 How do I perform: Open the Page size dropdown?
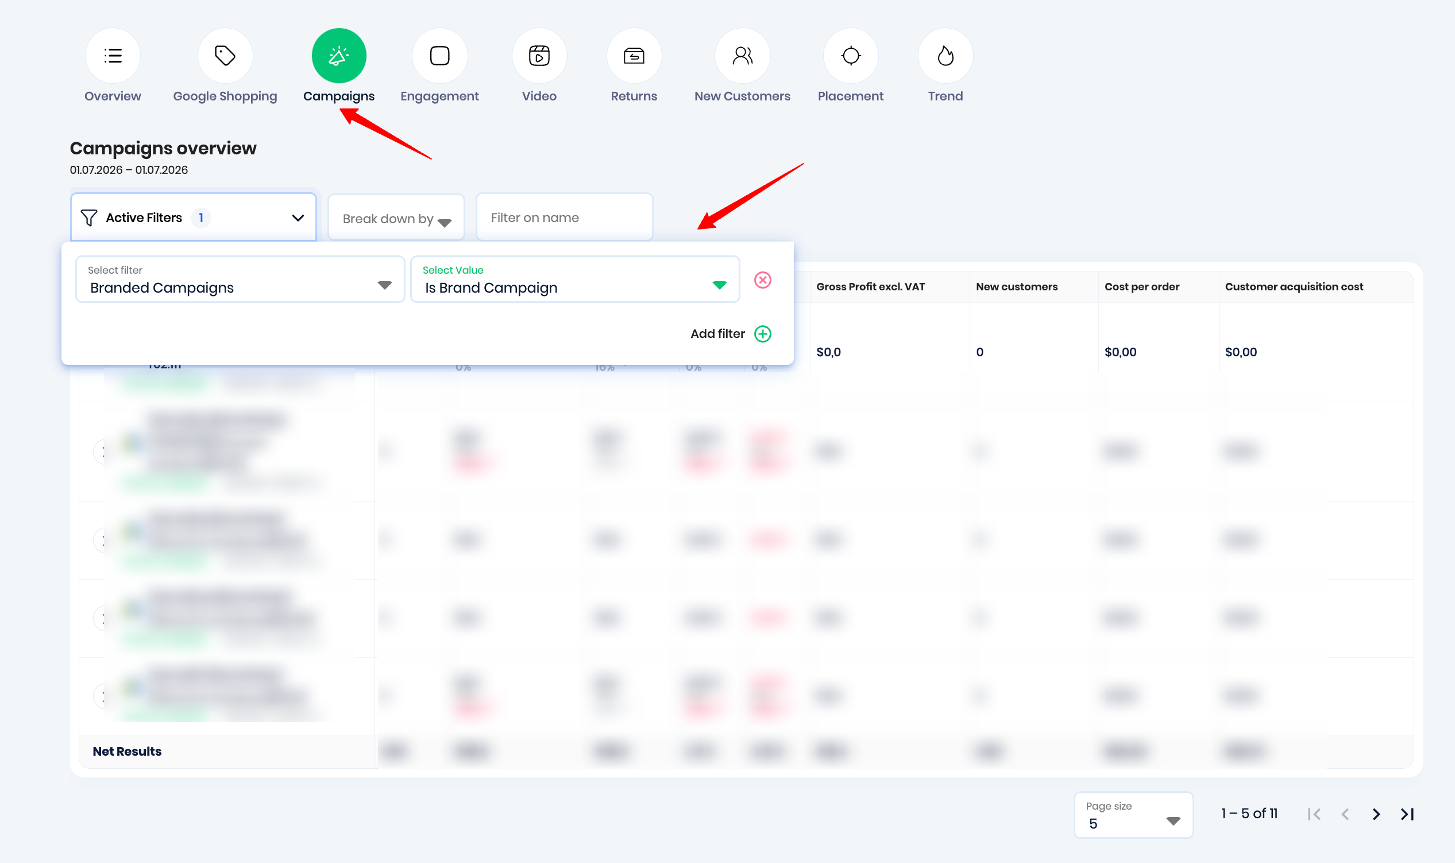1133,815
